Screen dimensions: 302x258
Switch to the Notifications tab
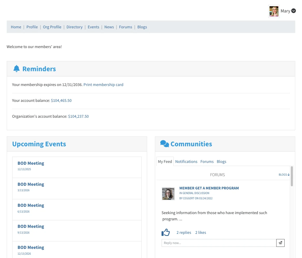tap(186, 161)
